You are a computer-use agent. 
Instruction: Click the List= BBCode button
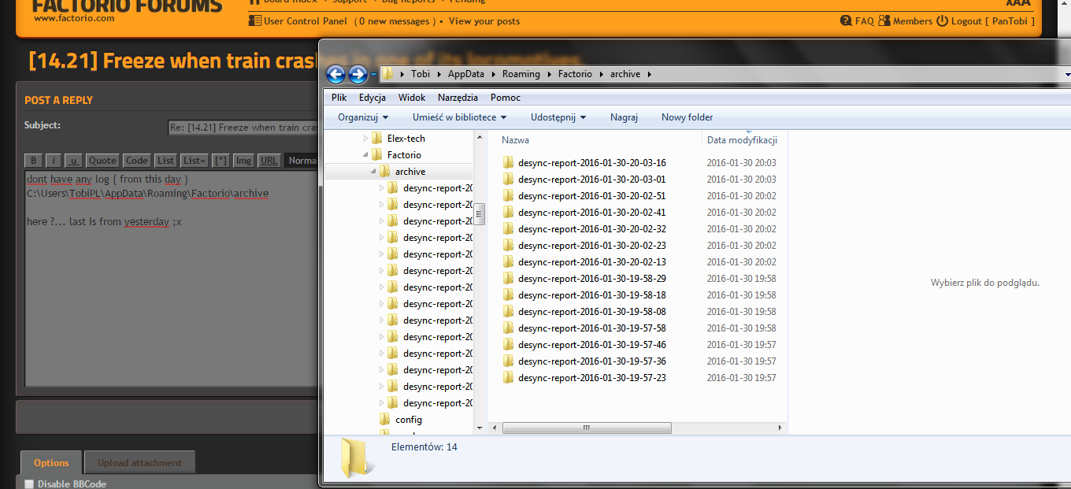tap(195, 160)
